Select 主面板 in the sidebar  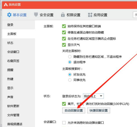pos(18,34)
